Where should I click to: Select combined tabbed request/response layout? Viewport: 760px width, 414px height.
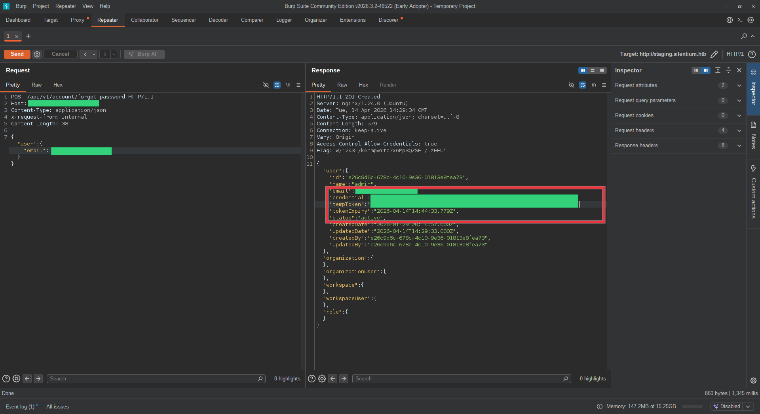(x=602, y=70)
